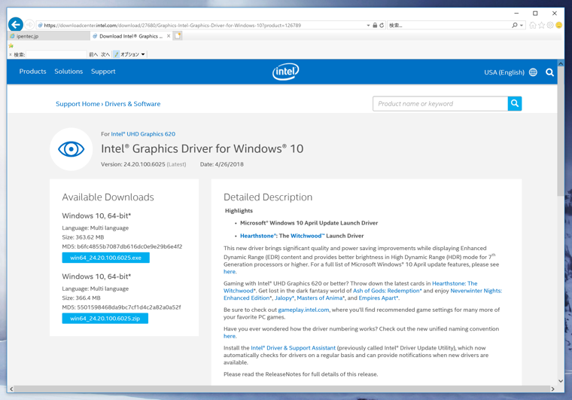Select the Download Intel Graphics tab
This screenshot has height=400, width=572.
pos(131,36)
